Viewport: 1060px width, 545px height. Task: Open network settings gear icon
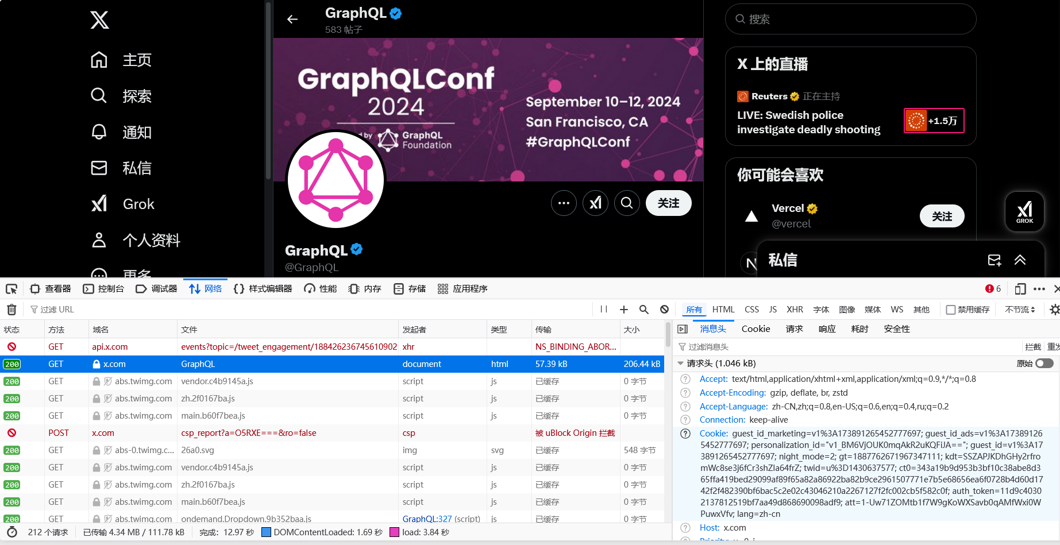1055,310
